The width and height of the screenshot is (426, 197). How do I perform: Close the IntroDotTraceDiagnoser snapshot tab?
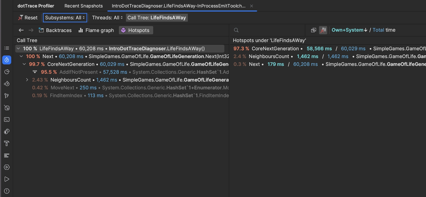pos(252,6)
